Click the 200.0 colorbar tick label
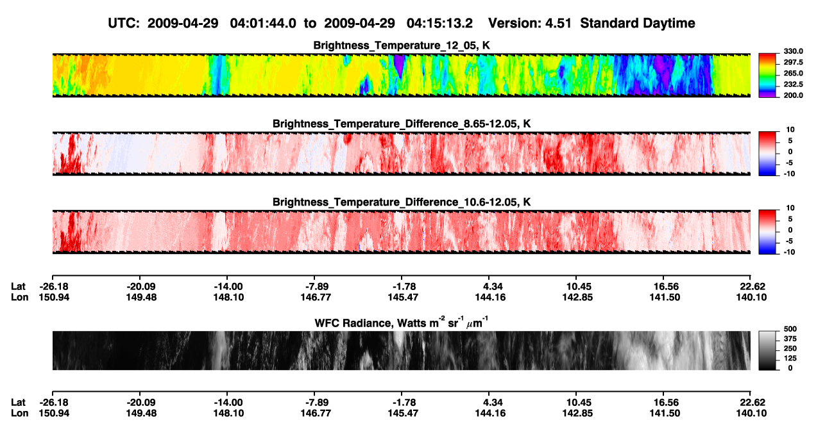The image size is (834, 427). coord(793,95)
